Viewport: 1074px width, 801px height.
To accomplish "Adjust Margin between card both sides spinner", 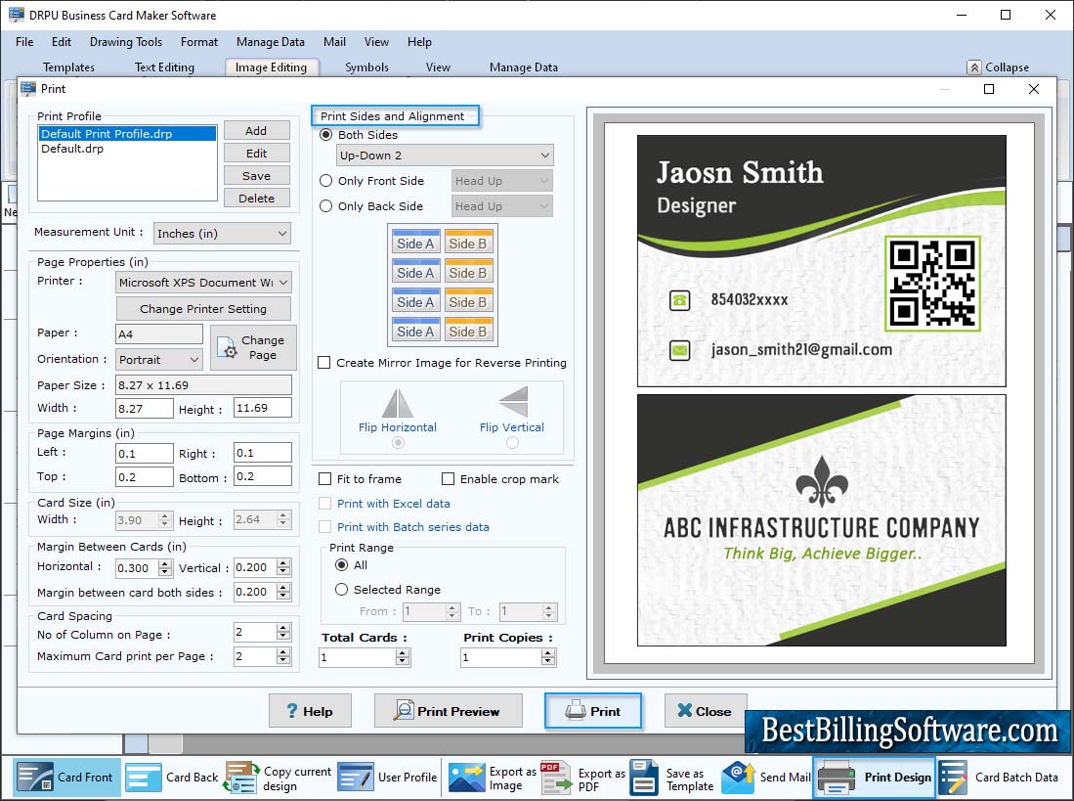I will click(x=283, y=592).
